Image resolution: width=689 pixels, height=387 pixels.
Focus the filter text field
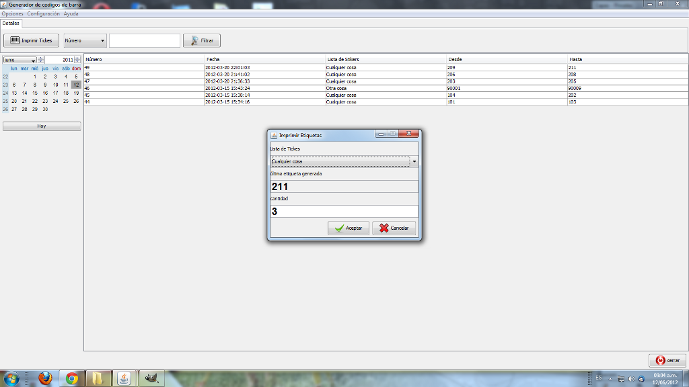pyautogui.click(x=145, y=40)
